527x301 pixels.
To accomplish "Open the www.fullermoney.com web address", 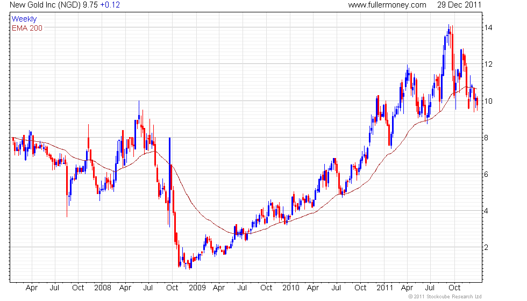I will point(387,5).
